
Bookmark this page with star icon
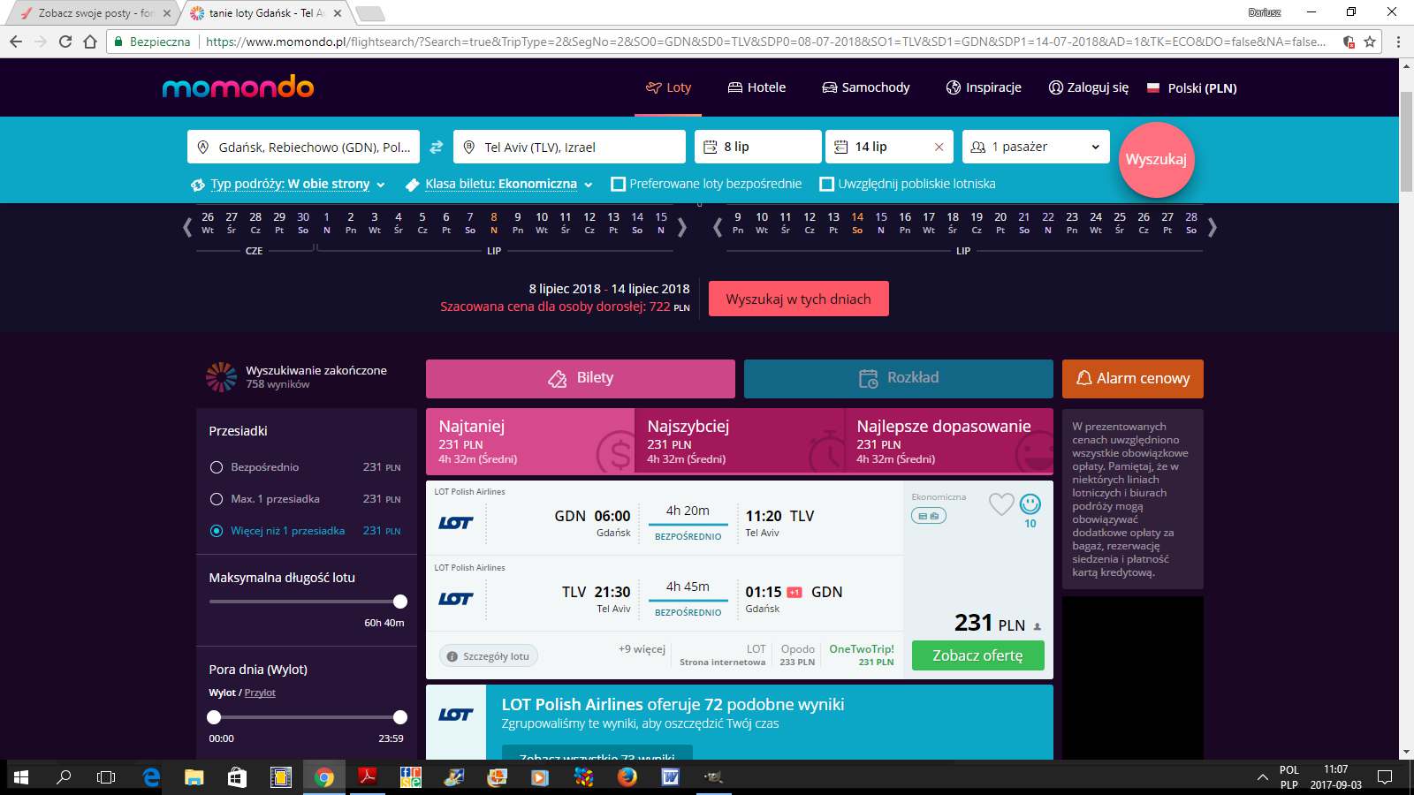(x=1370, y=42)
